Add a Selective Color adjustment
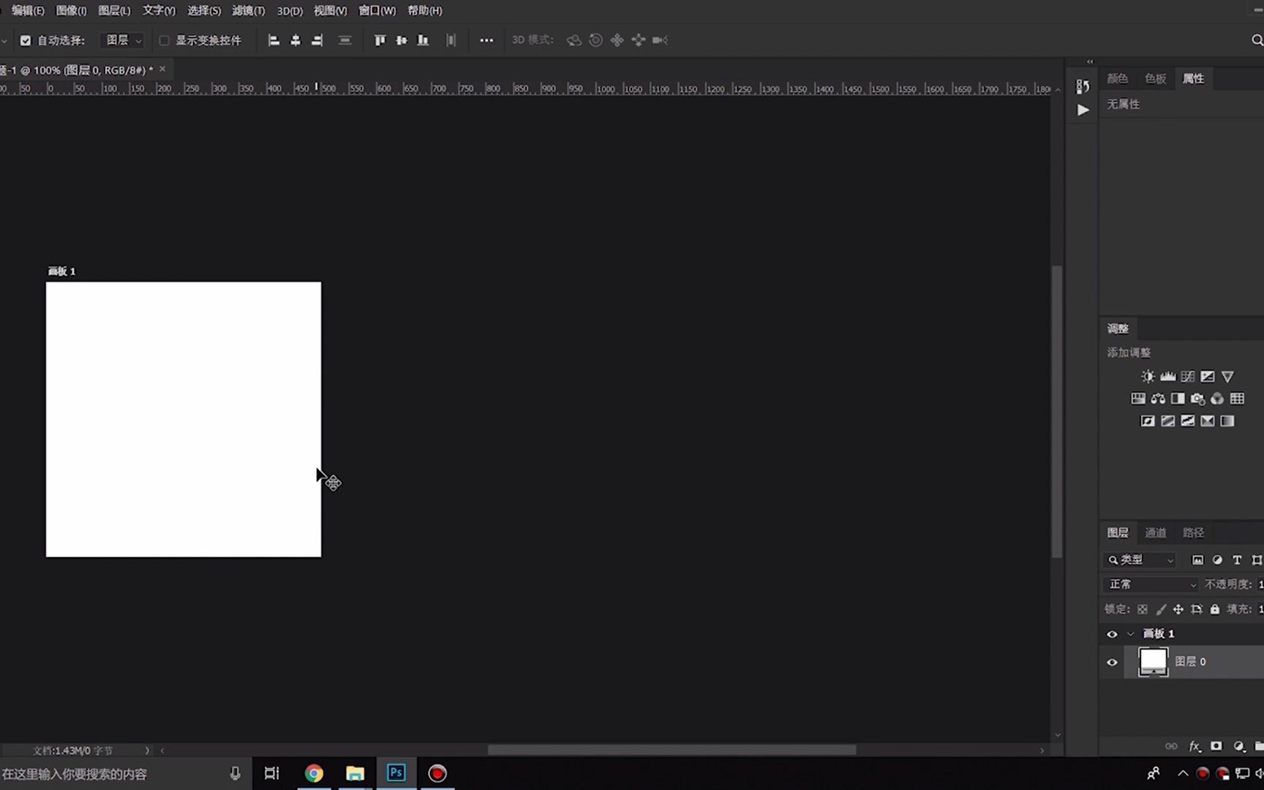Image resolution: width=1264 pixels, height=790 pixels. (1208, 421)
